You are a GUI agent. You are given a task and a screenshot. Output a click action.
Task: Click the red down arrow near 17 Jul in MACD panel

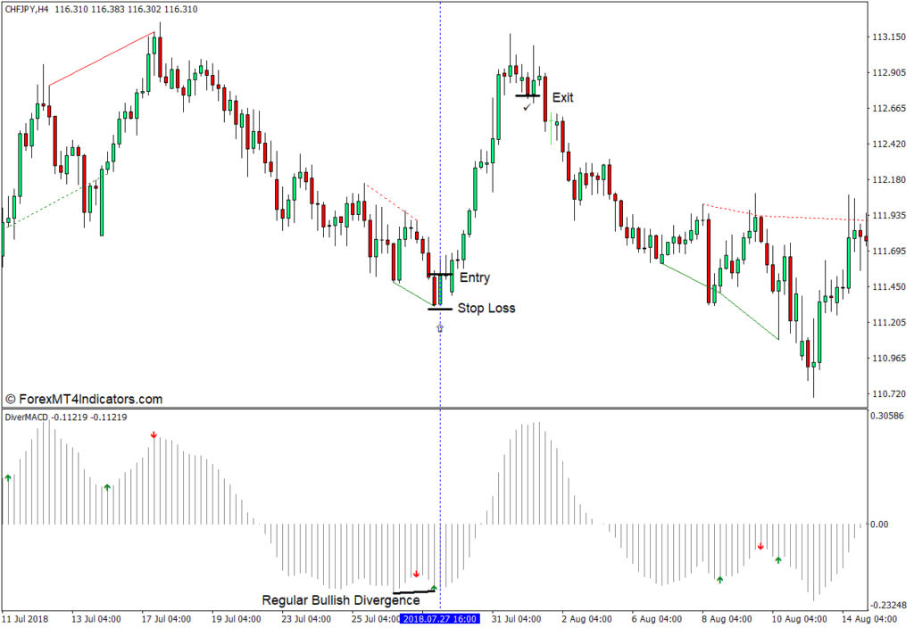click(x=154, y=435)
